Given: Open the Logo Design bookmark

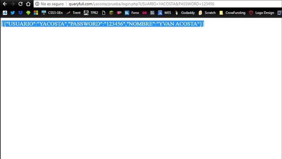Looking at the screenshot, I should pyautogui.click(x=261, y=13).
